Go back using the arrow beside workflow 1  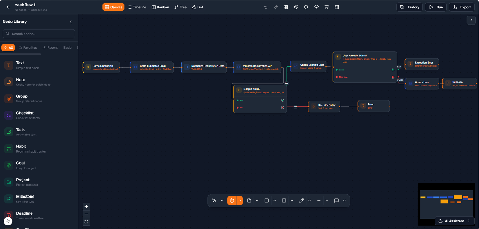coord(8,7)
